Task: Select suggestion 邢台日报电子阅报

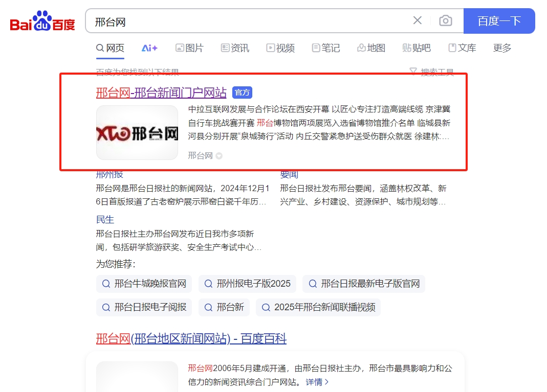Action: [x=144, y=307]
